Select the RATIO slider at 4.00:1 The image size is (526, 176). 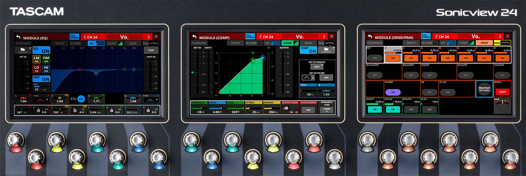pyautogui.click(x=217, y=108)
